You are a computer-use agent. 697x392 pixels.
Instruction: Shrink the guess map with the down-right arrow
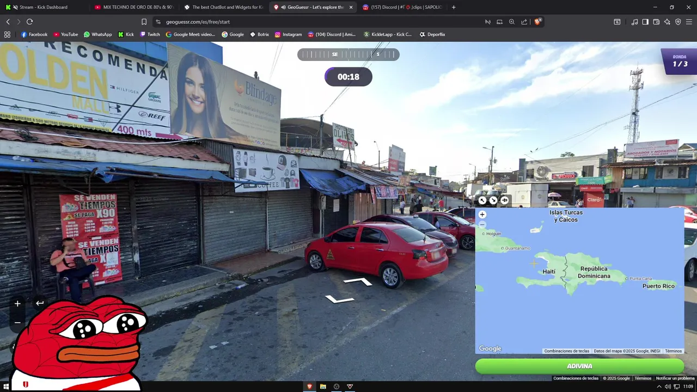click(x=493, y=200)
